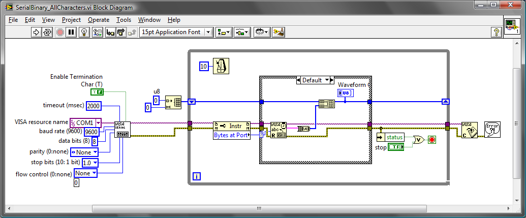
Task: Toggle Enable Termination Char boolean
Action: click(97, 91)
